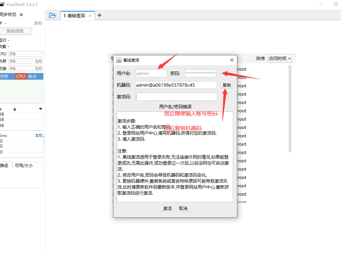Select the CPU column header in process list

(20, 76)
